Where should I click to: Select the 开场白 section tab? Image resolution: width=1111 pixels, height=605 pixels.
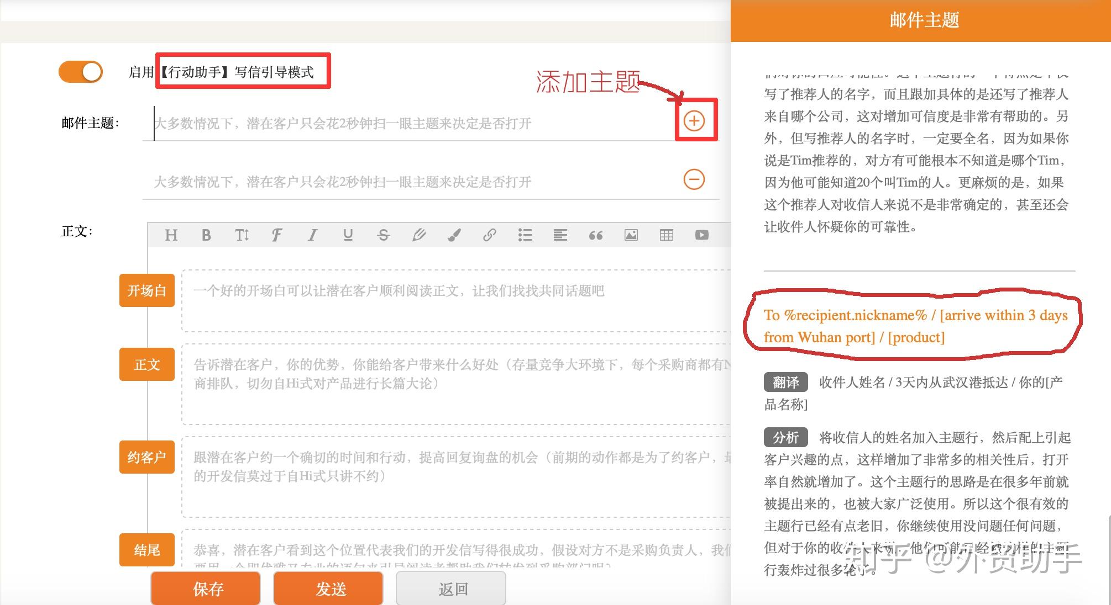pos(146,290)
